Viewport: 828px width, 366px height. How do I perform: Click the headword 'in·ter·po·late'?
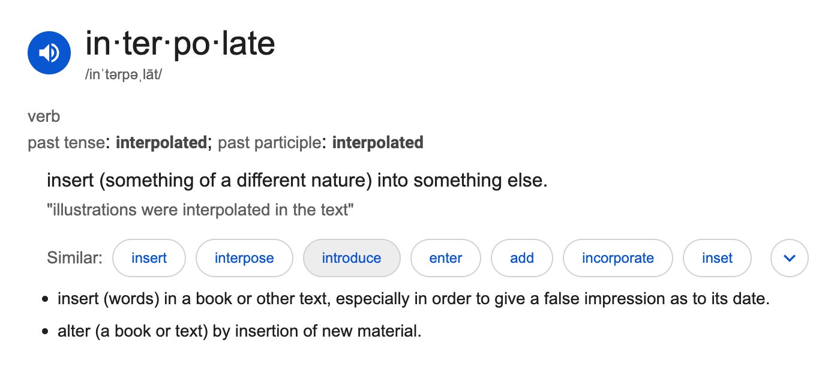point(180,44)
